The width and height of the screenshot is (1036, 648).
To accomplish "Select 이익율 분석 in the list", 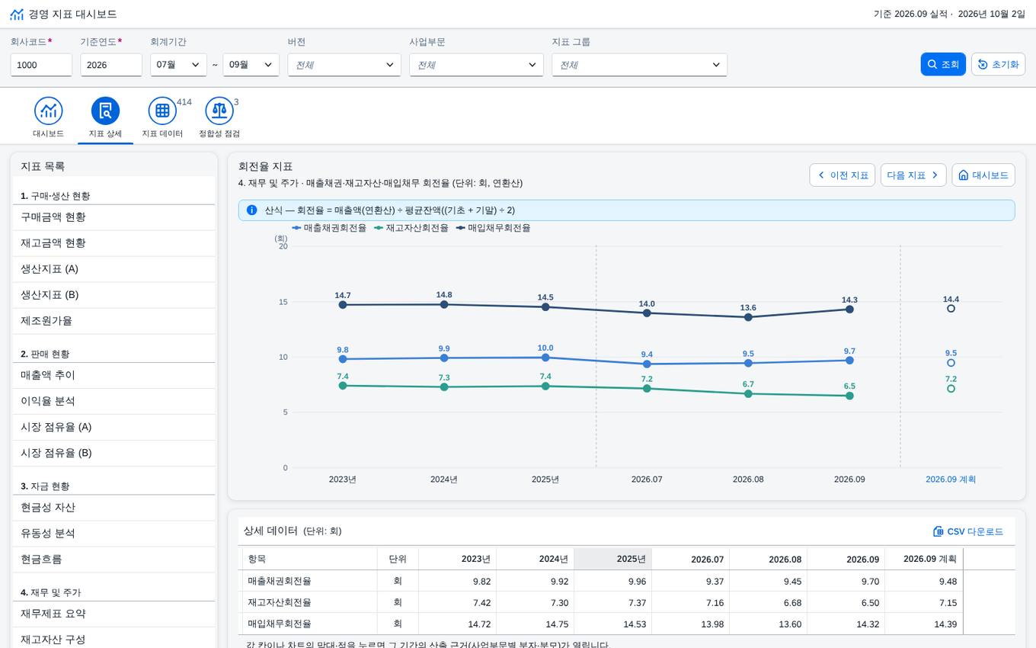I will (x=114, y=401).
